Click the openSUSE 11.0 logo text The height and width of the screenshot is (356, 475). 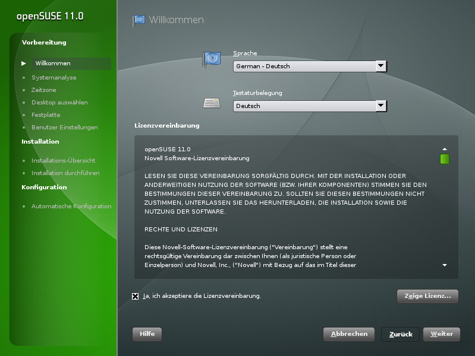(50, 17)
